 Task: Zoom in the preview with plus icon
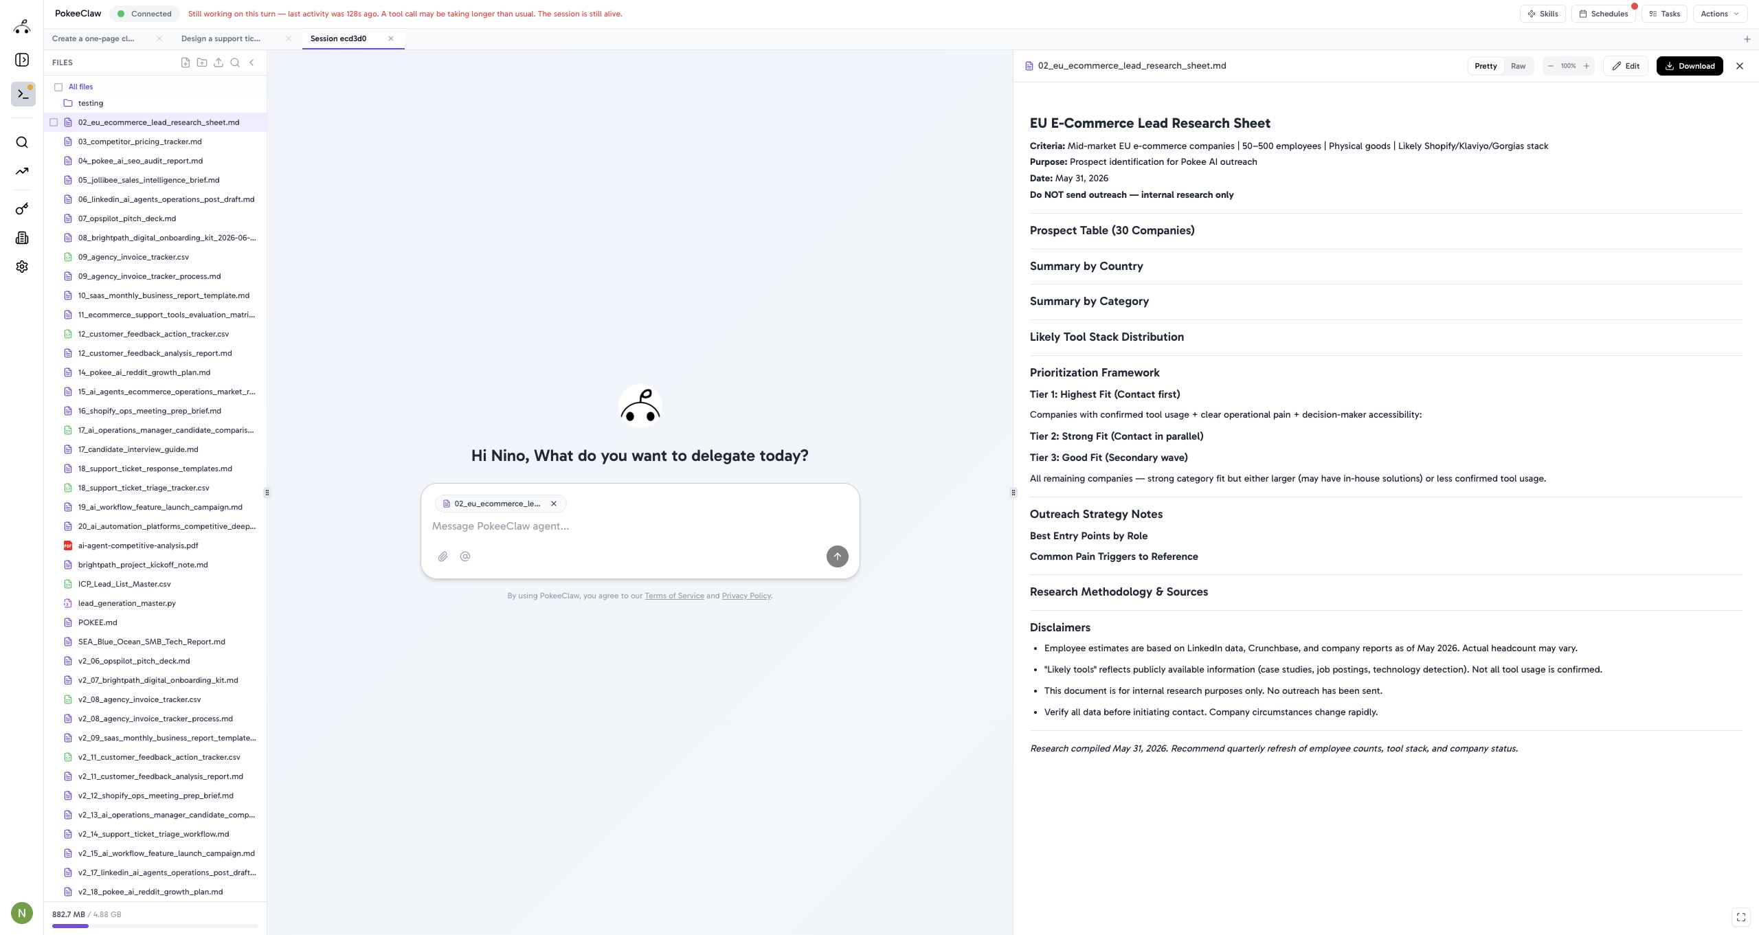pos(1587,66)
